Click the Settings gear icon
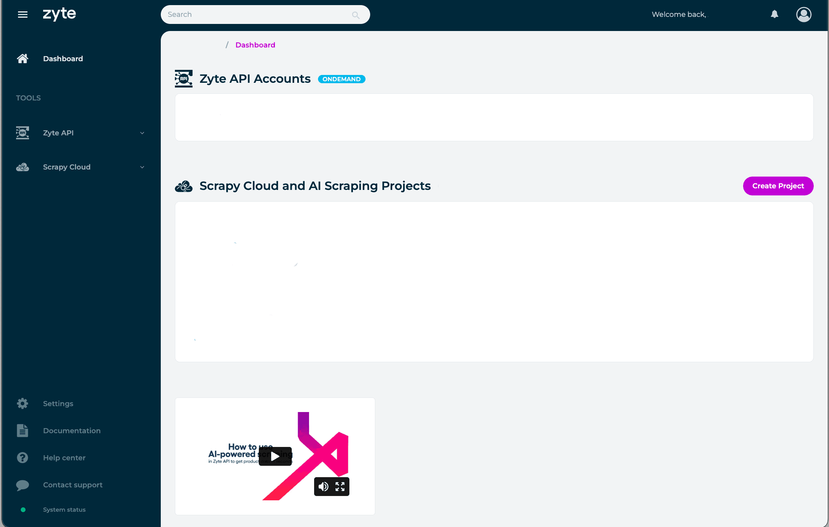Image resolution: width=829 pixels, height=527 pixels. click(22, 403)
